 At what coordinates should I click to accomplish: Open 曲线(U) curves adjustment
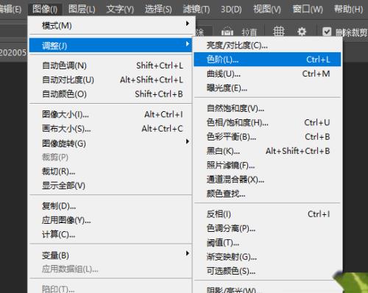[x=267, y=74]
